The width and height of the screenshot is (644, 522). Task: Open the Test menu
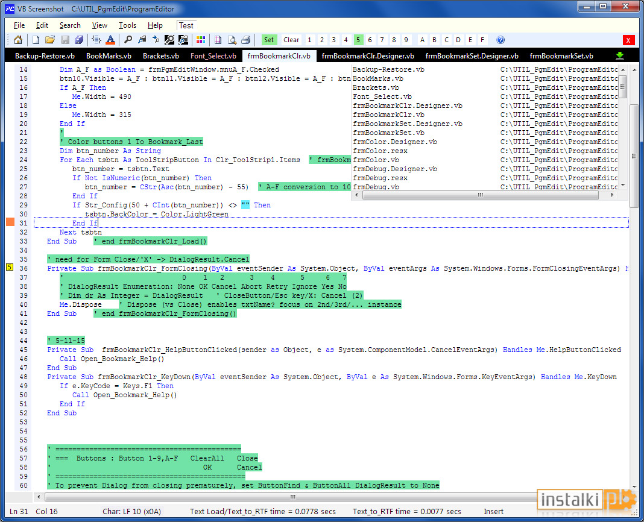pyautogui.click(x=186, y=25)
